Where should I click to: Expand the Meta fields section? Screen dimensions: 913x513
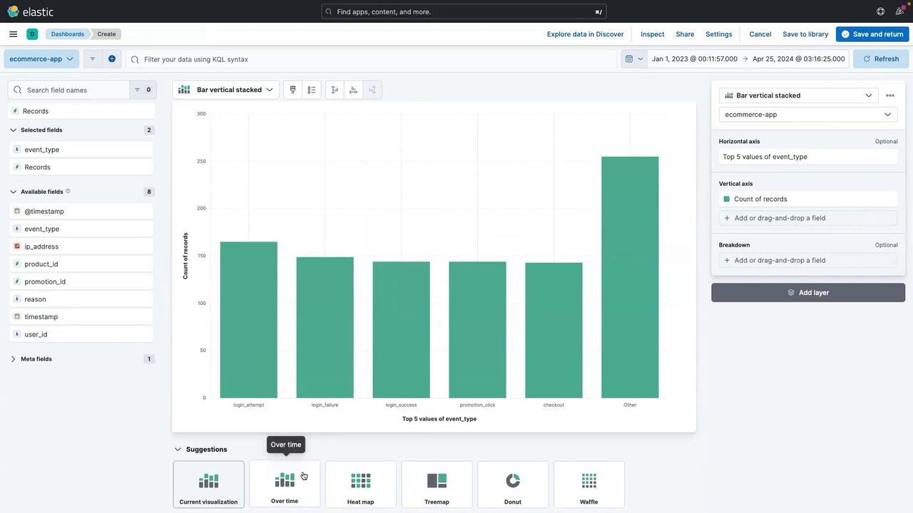(14, 359)
